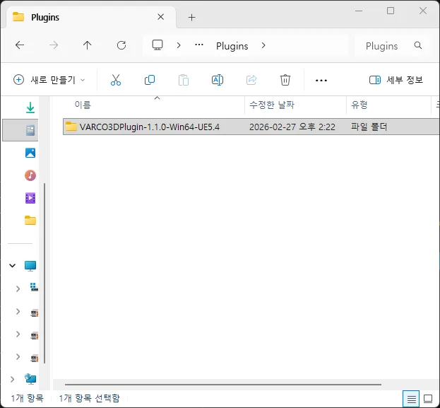Screen dimensions: 440x408
Task: Click the Share icon
Action: 251,80
